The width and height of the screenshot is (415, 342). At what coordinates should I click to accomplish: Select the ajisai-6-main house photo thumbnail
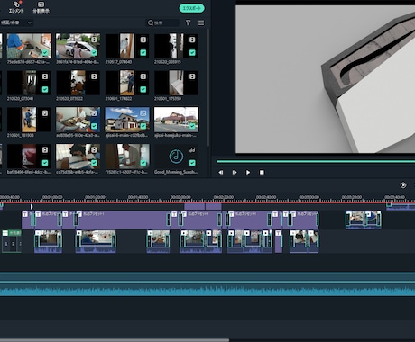click(127, 120)
